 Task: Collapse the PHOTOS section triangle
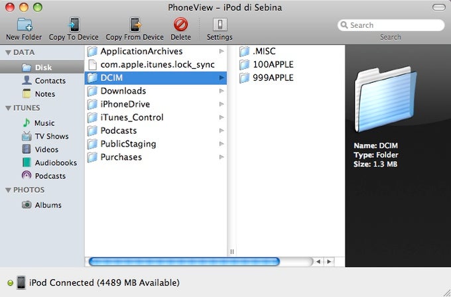[x=8, y=190]
